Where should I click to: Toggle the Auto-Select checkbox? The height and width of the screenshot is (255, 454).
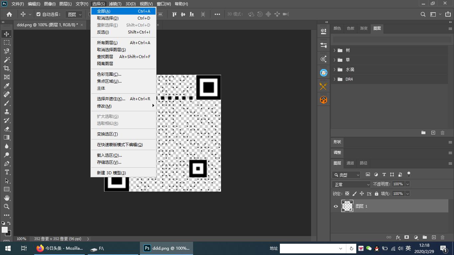pos(39,14)
